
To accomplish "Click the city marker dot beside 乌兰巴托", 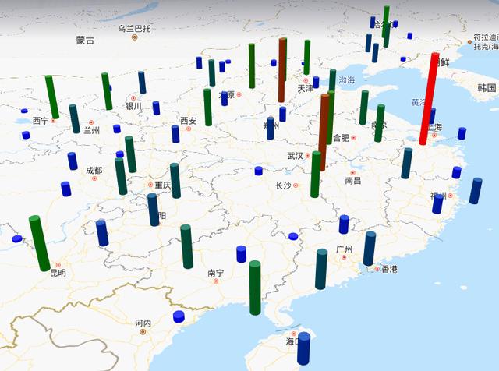I will [x=134, y=37].
